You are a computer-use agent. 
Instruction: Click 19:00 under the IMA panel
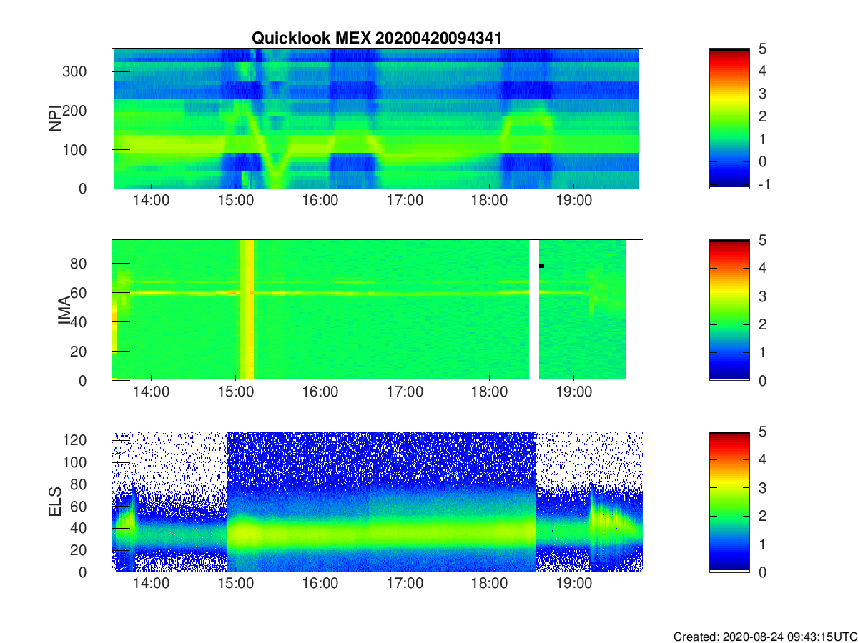point(574,392)
